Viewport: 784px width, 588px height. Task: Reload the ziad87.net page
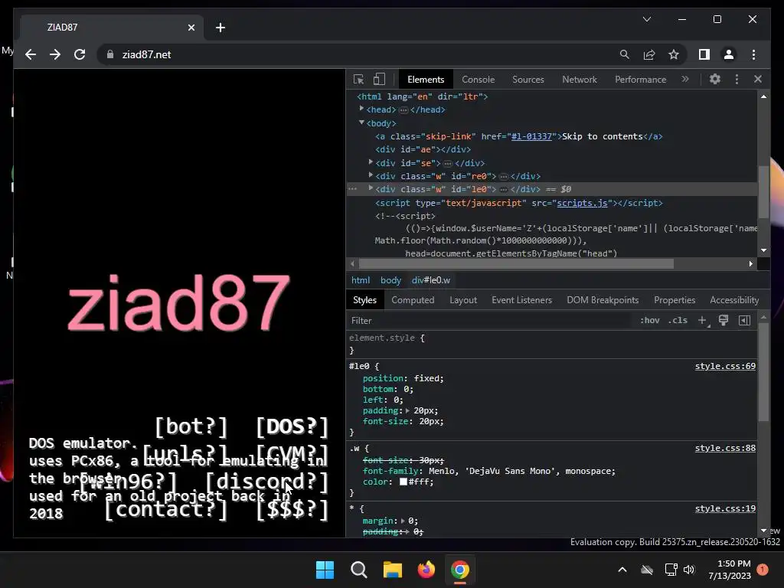tap(80, 54)
